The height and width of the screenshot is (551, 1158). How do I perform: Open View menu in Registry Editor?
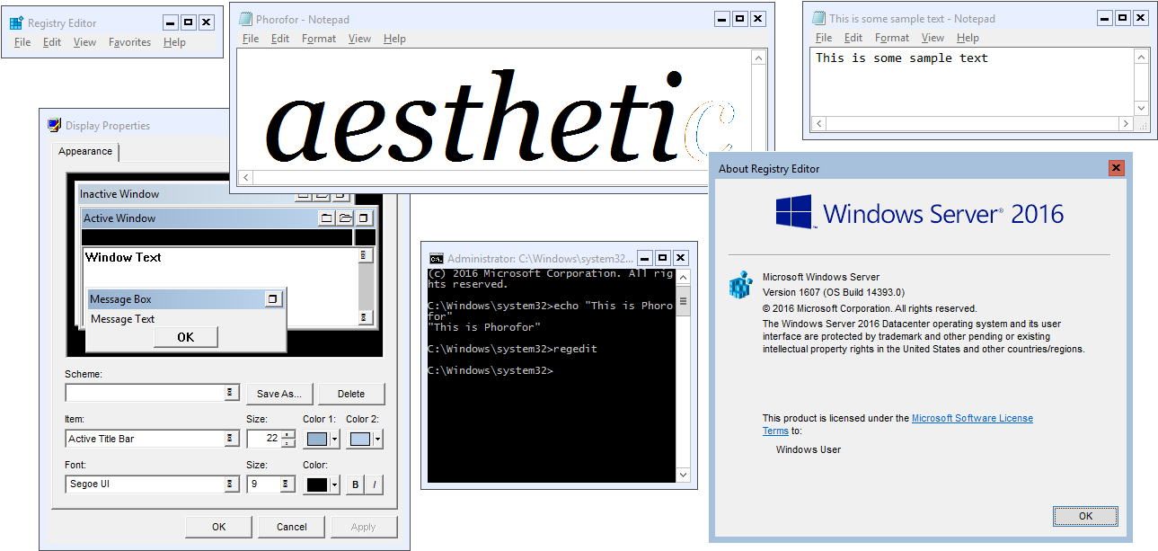click(x=84, y=42)
